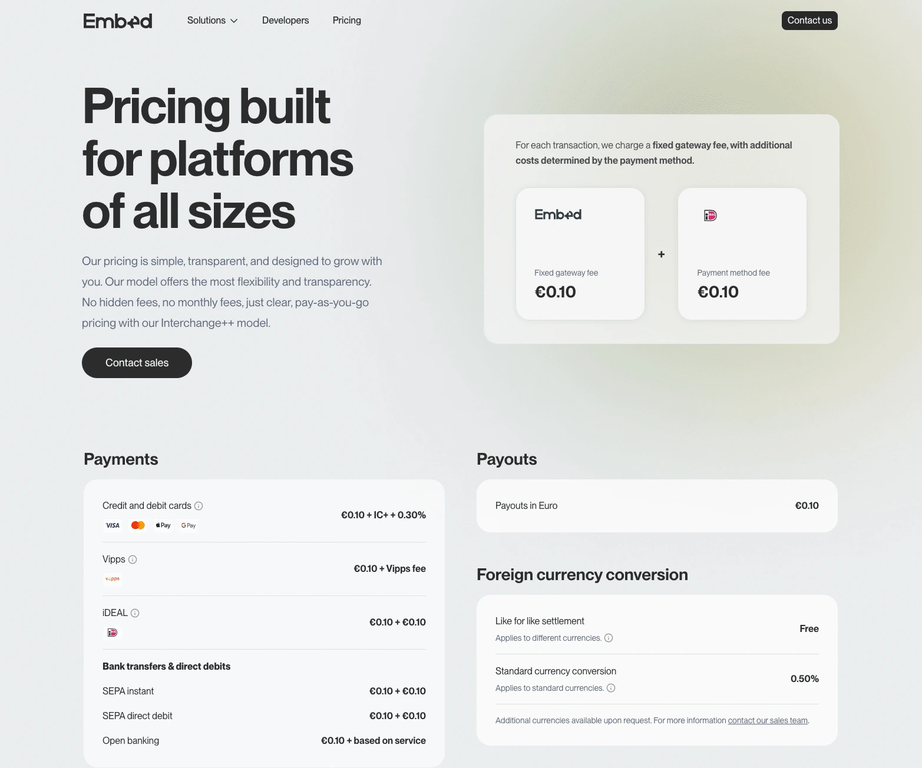Click the info icon beside iDEAL
Viewport: 922px width, 768px height.
click(x=135, y=613)
